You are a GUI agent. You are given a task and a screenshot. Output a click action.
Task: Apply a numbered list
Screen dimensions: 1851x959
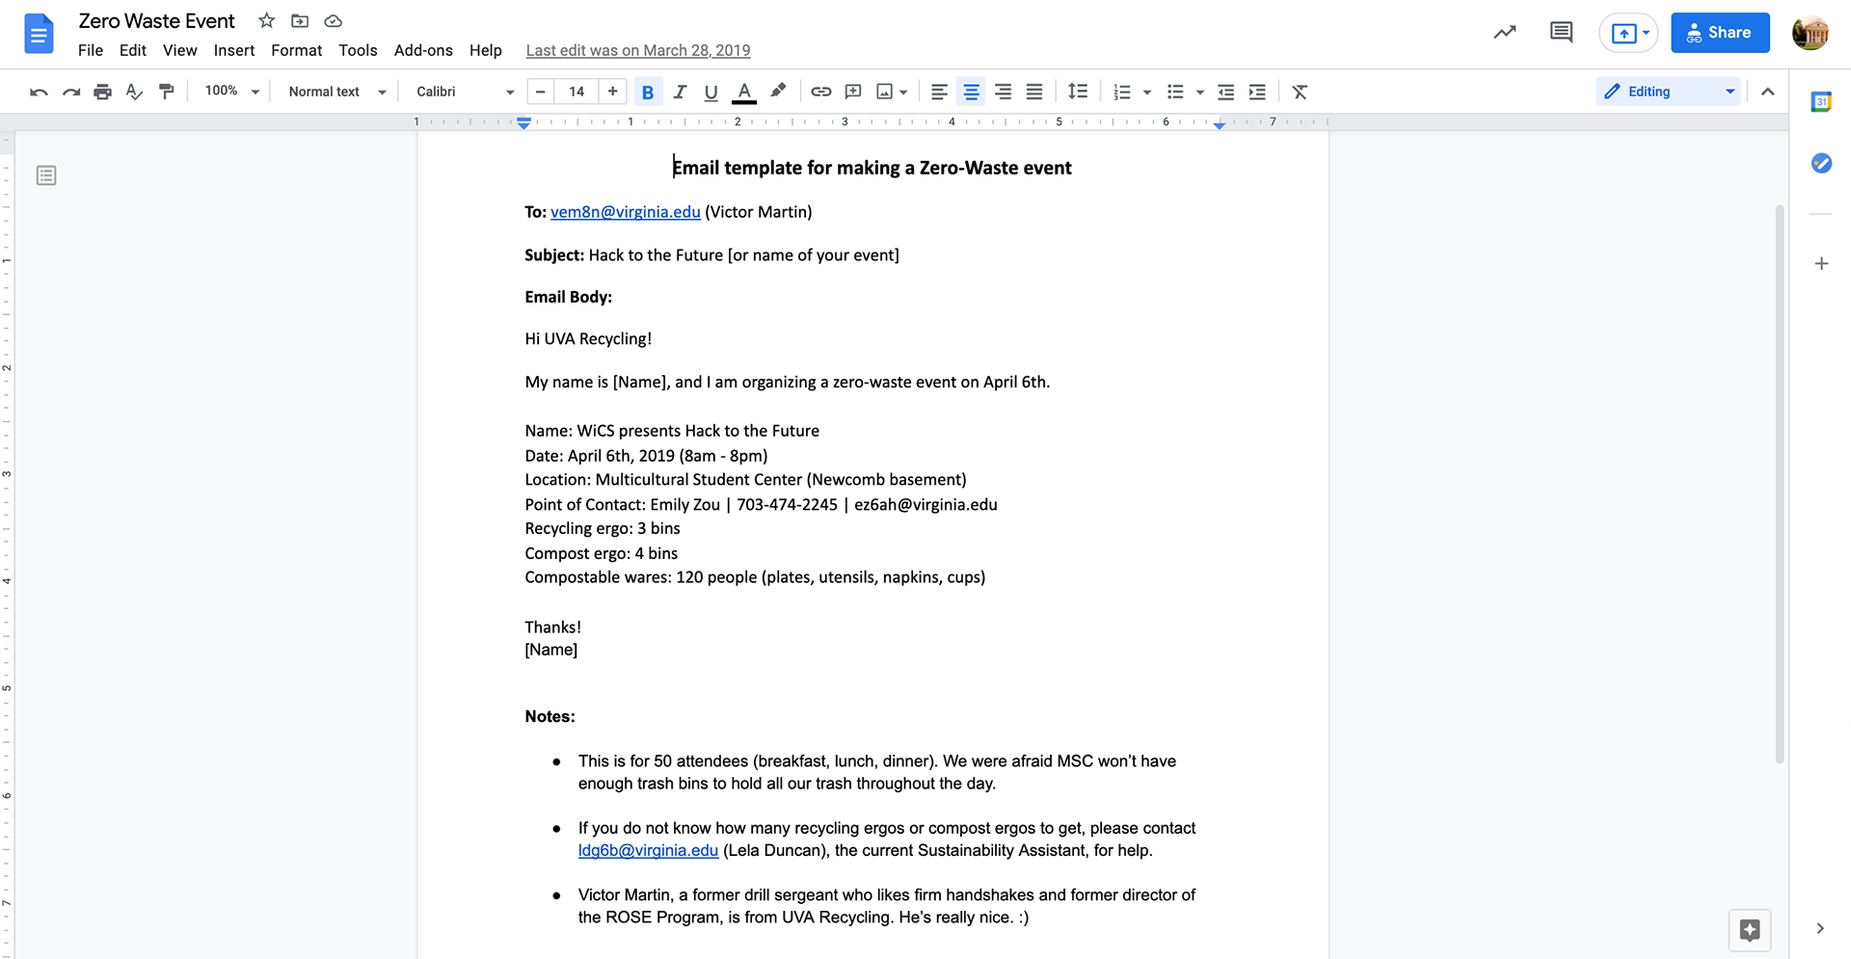click(1121, 92)
